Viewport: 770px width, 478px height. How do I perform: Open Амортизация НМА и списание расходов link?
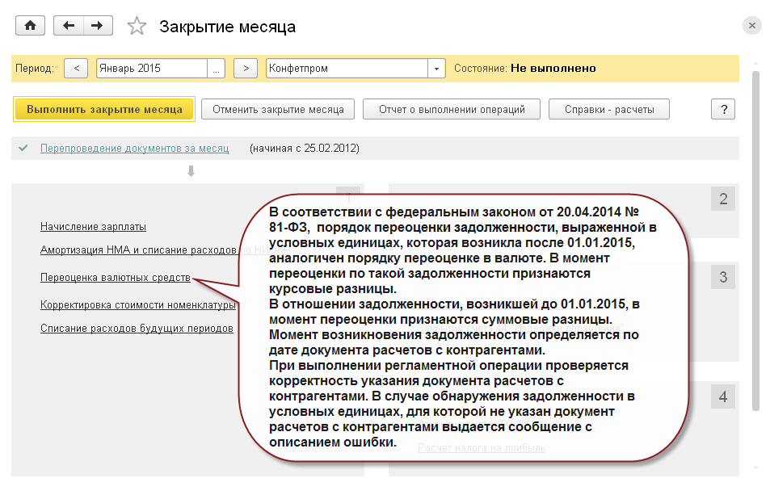pyautogui.click(x=139, y=249)
